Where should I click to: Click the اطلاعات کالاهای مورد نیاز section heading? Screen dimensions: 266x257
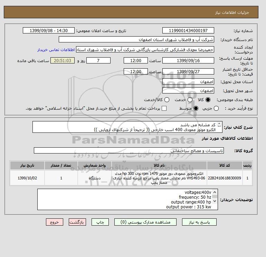point(227,138)
